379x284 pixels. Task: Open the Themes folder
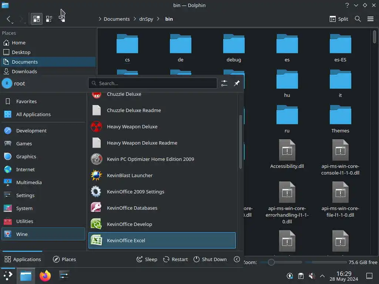[x=341, y=119]
